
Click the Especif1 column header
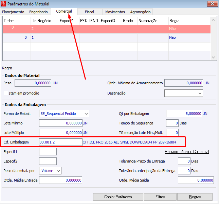tap(69, 21)
